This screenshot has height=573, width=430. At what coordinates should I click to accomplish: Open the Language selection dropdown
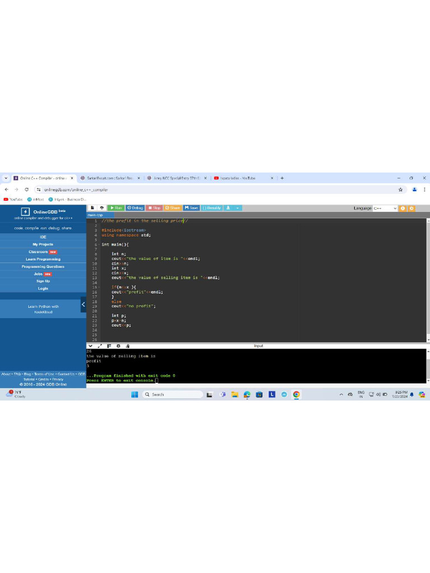tap(385, 208)
